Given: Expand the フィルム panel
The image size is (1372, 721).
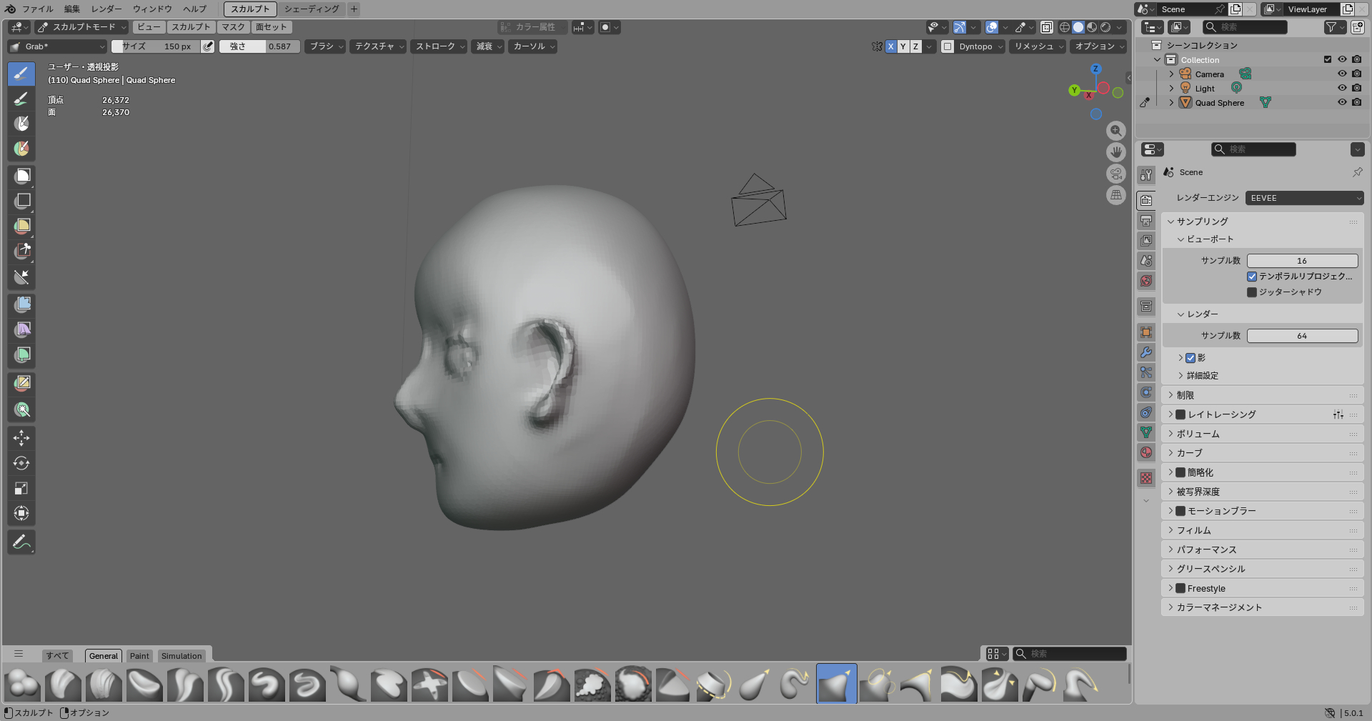Looking at the screenshot, I should pos(1193,530).
